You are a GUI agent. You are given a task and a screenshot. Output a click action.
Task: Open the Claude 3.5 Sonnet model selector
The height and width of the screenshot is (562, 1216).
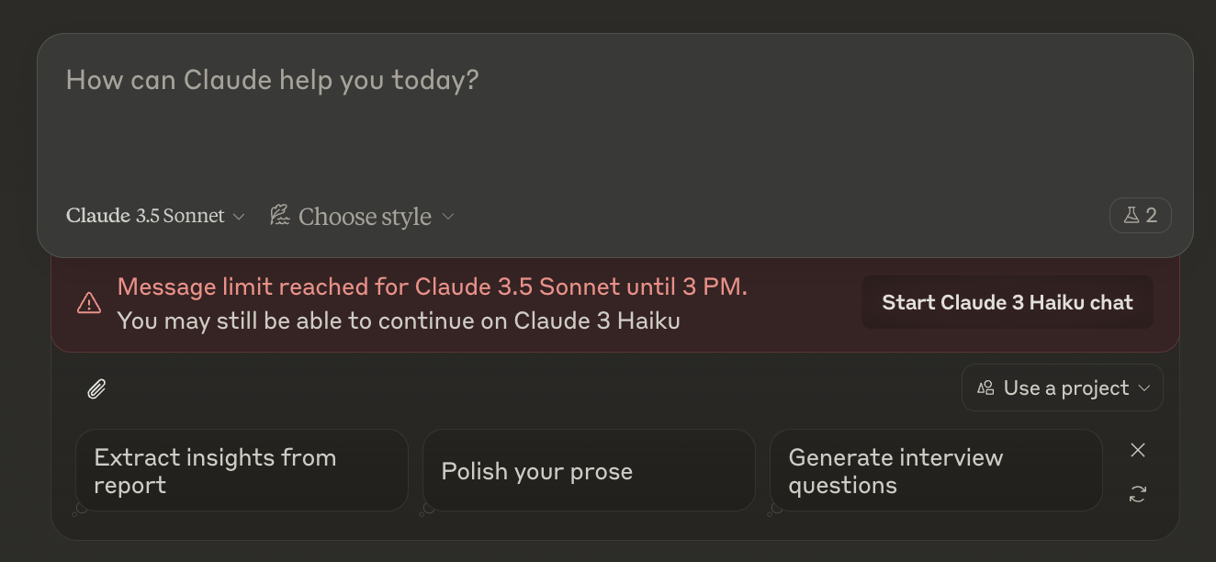pyautogui.click(x=146, y=216)
